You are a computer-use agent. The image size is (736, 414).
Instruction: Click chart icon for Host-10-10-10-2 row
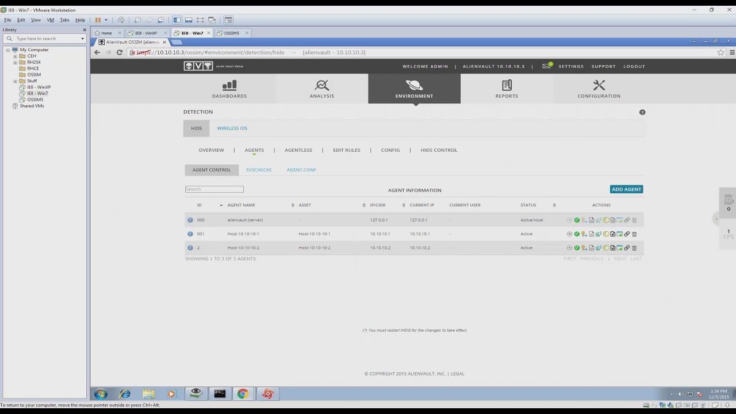pyautogui.click(x=599, y=248)
